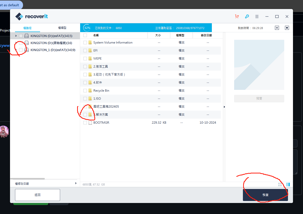Stop the scan with stop icon
Image resolution: width=303 pixels, height=214 pixels.
coord(287,28)
